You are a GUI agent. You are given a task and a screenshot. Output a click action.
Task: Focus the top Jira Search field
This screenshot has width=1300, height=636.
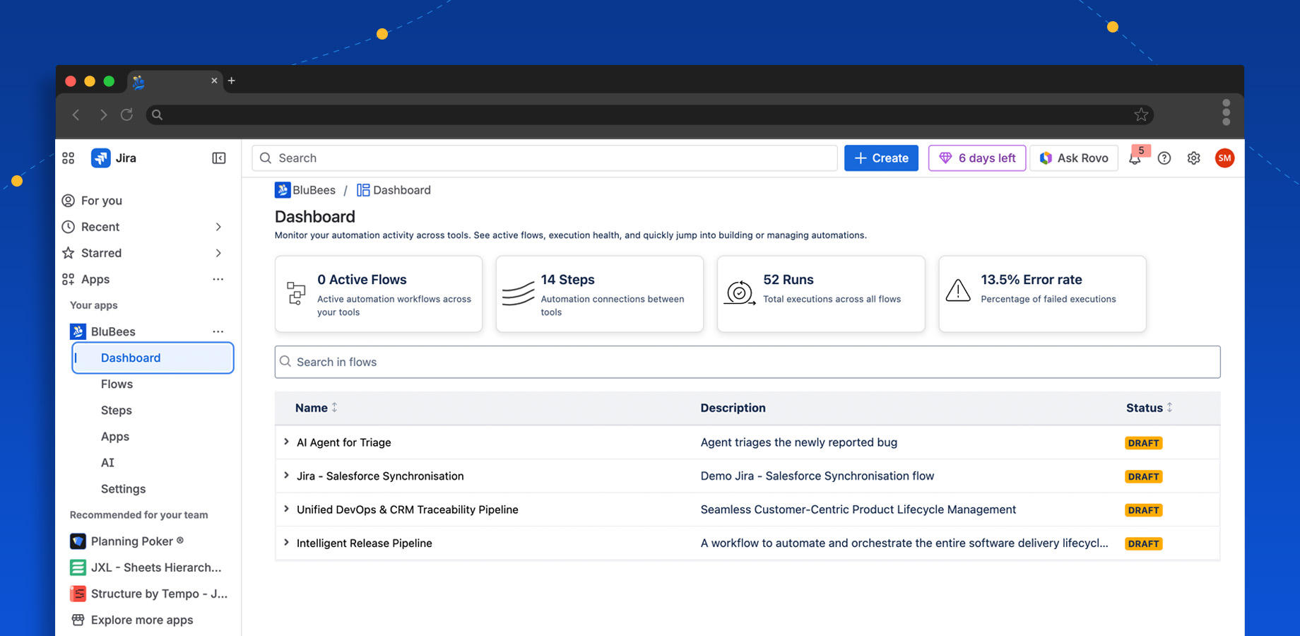[x=545, y=158]
